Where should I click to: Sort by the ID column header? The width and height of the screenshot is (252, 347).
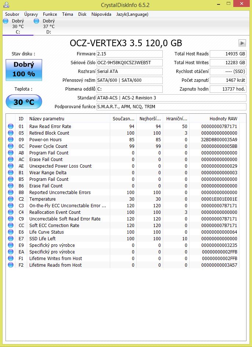pos(21,118)
